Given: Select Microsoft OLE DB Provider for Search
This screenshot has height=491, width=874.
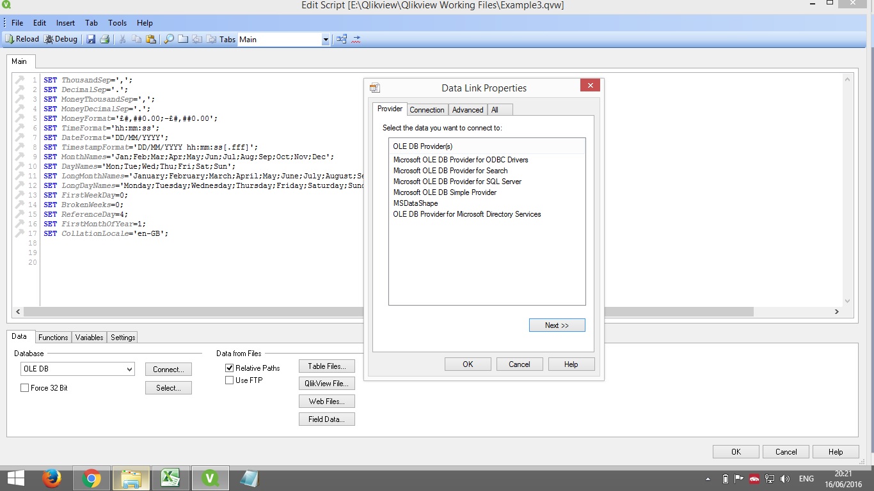Looking at the screenshot, I should 450,171.
